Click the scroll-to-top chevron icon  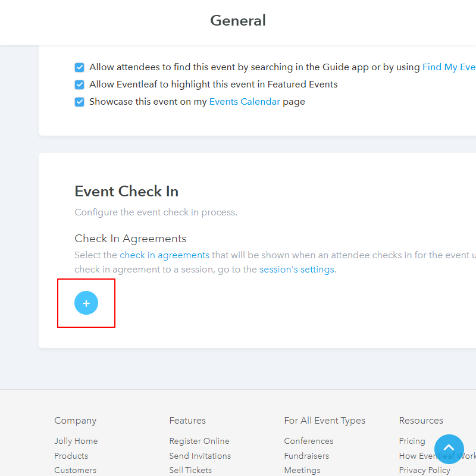click(449, 449)
